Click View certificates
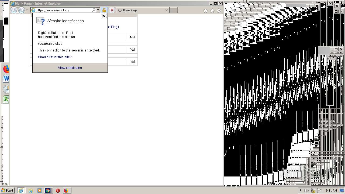 coord(70,68)
